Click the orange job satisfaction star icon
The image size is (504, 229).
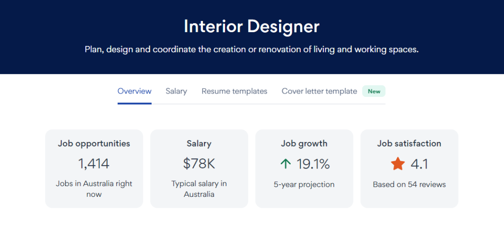pos(398,164)
